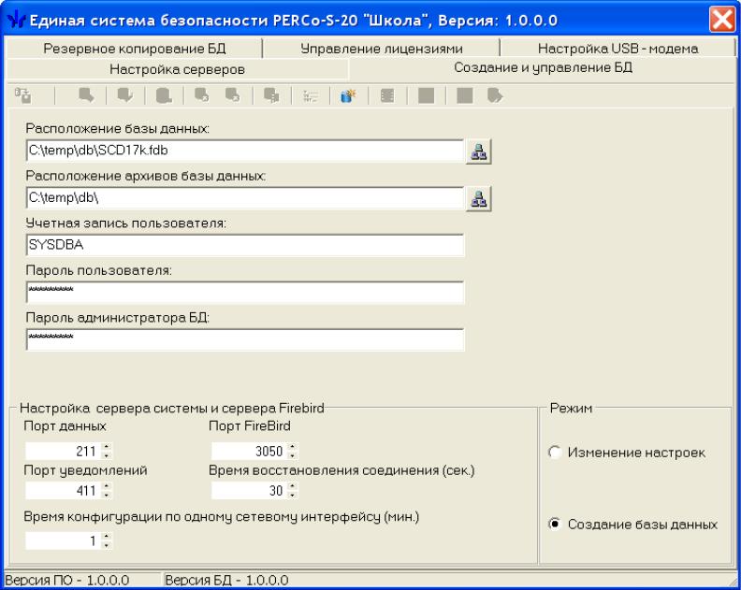This screenshot has height=590, width=741.
Task: Decrease connection recovery time with down arrow
Action: click(293, 495)
